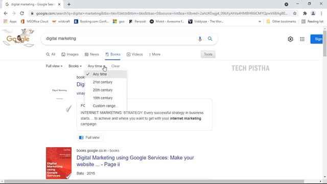Image resolution: width=327 pixels, height=184 pixels.
Task: Open a new tab with the plus icon
Action: tap(69, 4)
